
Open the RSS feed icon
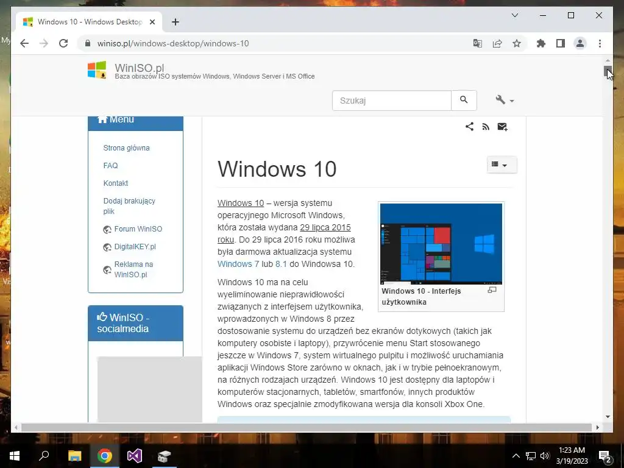click(486, 127)
